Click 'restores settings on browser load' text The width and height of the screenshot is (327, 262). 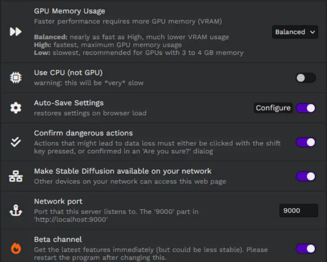tap(90, 113)
